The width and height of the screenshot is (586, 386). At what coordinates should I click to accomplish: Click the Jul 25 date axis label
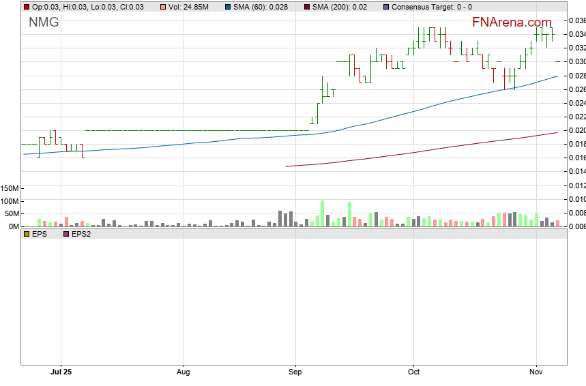tap(61, 372)
